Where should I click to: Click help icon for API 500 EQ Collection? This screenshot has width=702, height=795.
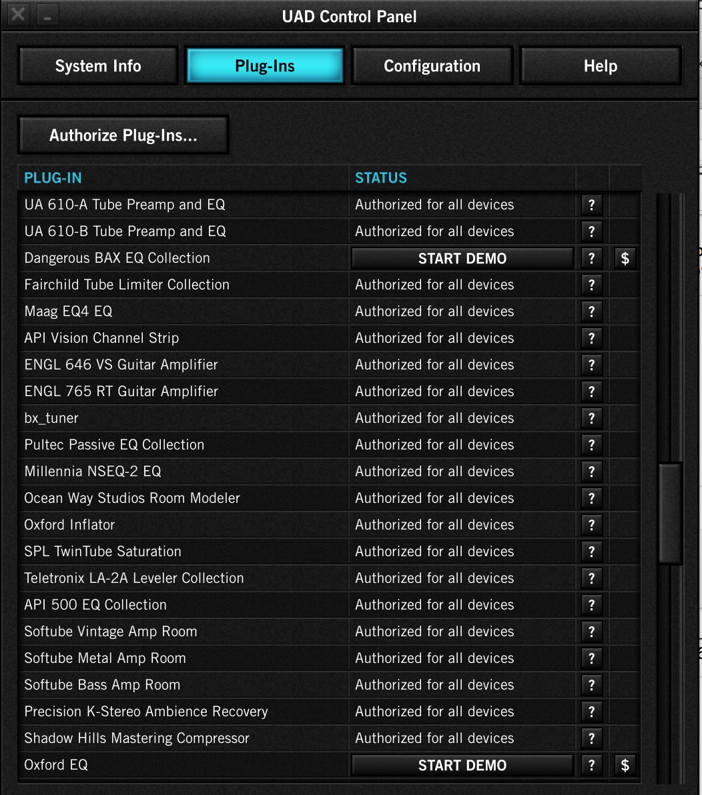591,606
